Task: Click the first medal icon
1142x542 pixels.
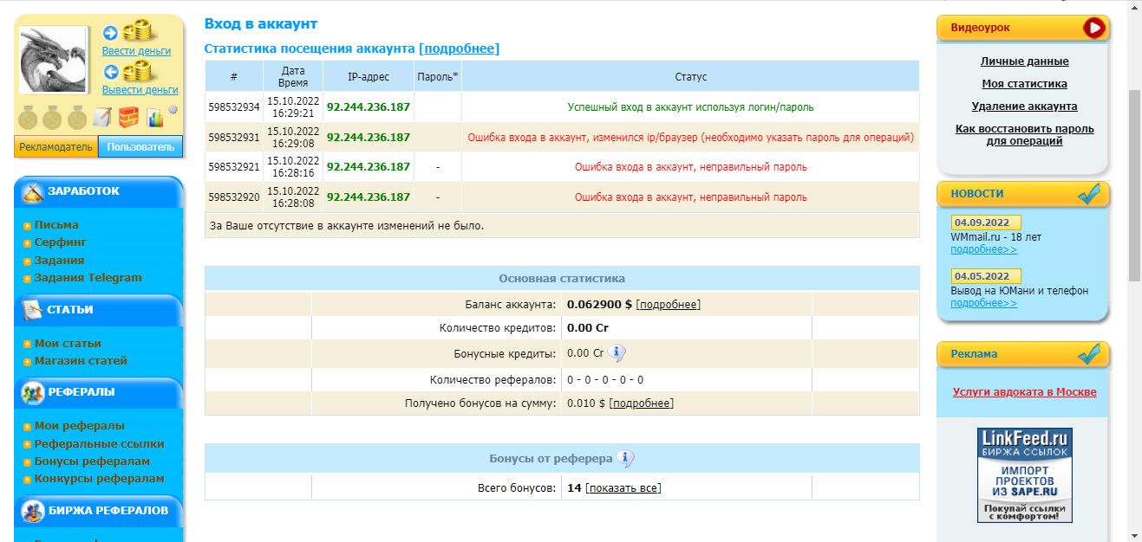Action: 28,117
